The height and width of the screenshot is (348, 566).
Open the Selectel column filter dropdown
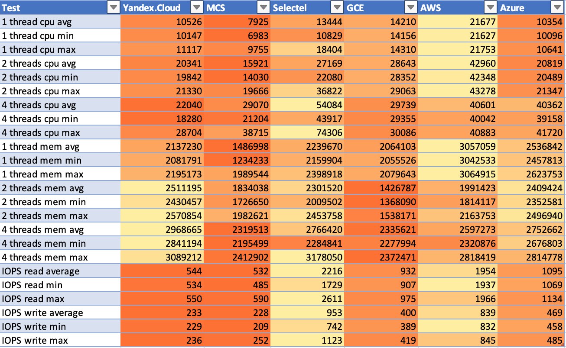click(337, 8)
